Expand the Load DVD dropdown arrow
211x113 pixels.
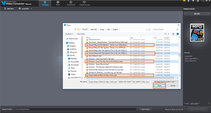point(31,9)
